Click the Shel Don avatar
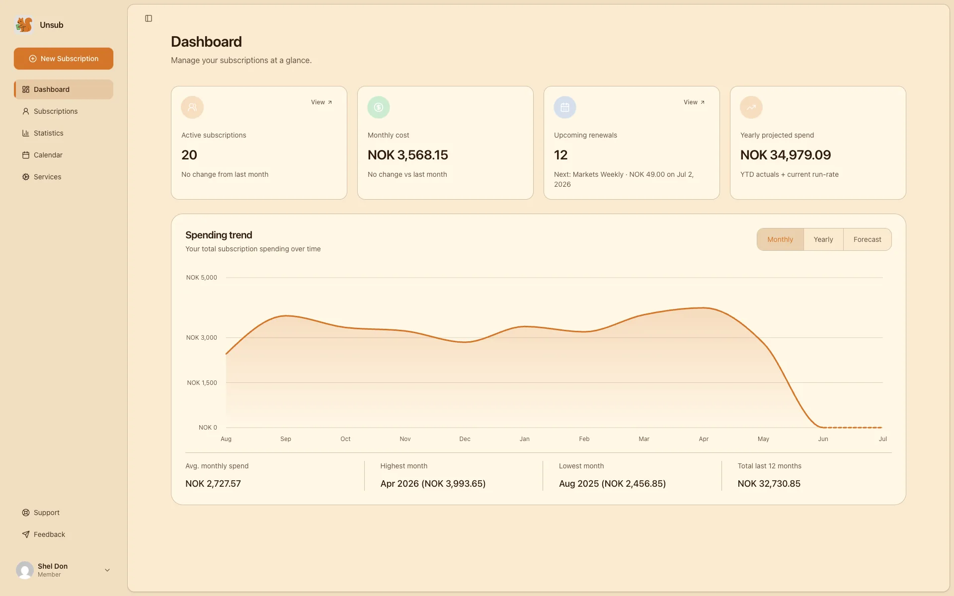This screenshot has height=596, width=954. tap(25, 570)
